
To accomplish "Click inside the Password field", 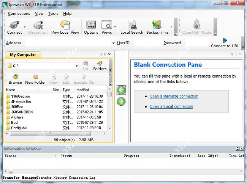I will click(196, 43).
